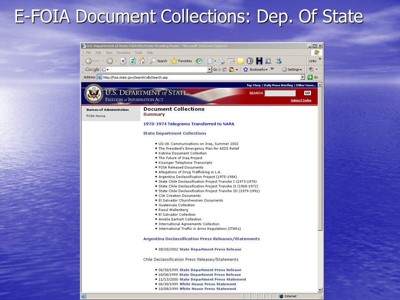Viewport: 400px width, 300px height.
Task: Click the black H toolbar icon
Action: point(259,61)
